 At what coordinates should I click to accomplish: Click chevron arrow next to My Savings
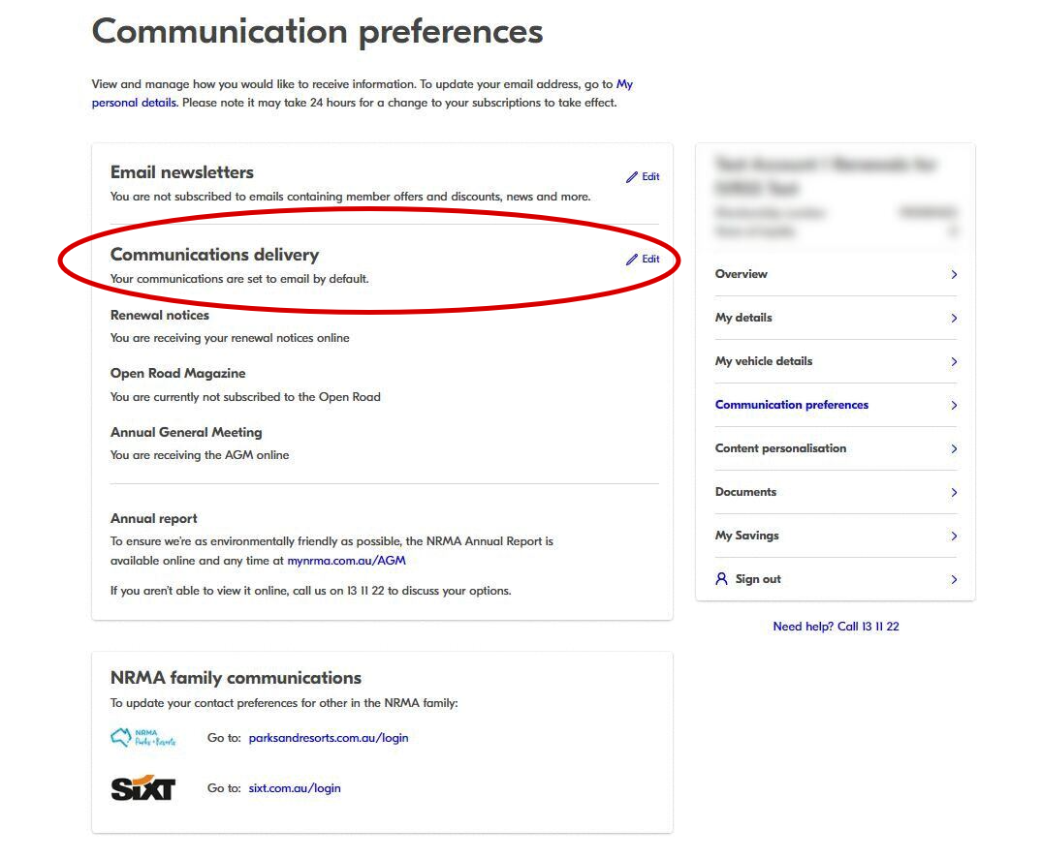[954, 537]
